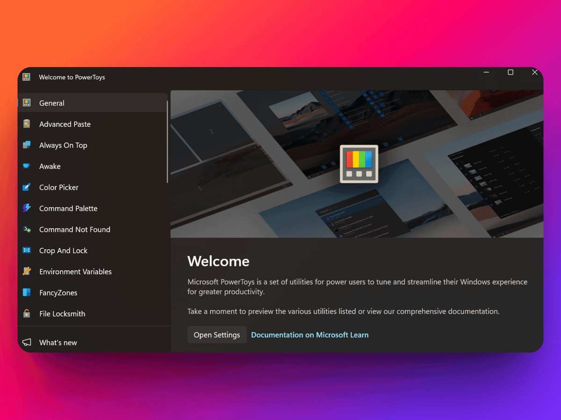Click the Welcome heading text
The width and height of the screenshot is (561, 420).
pos(218,261)
